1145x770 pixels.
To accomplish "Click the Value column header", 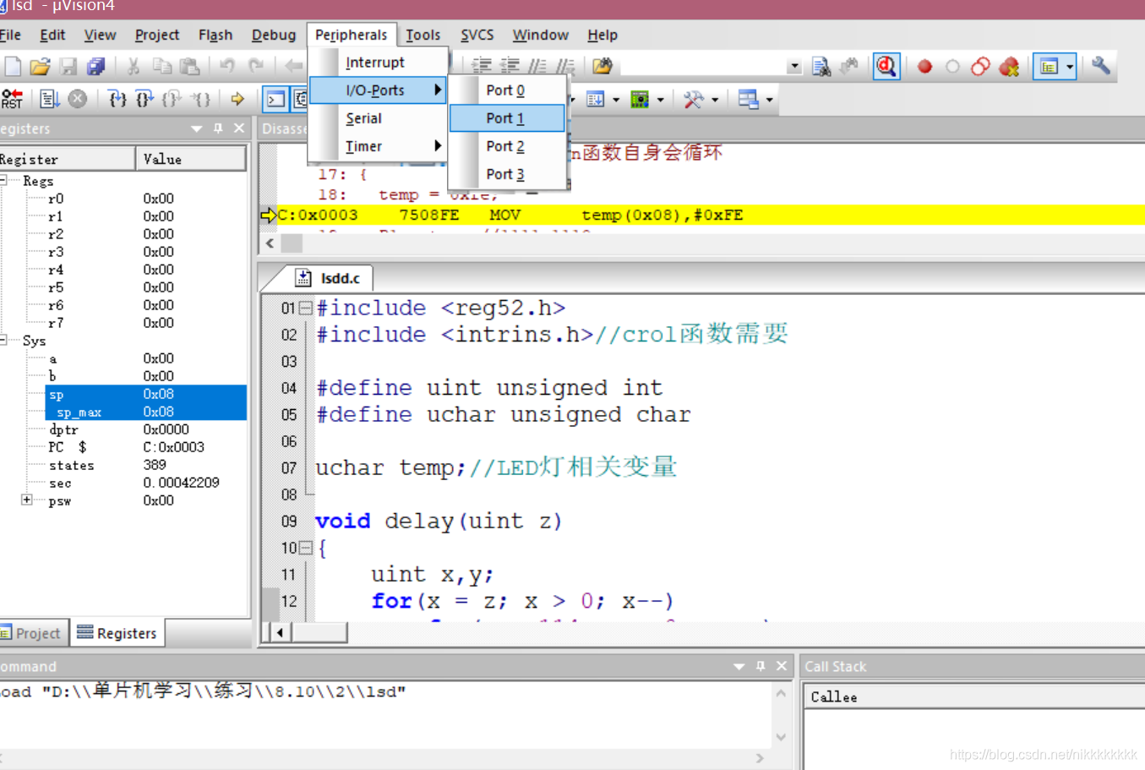I will [x=191, y=159].
